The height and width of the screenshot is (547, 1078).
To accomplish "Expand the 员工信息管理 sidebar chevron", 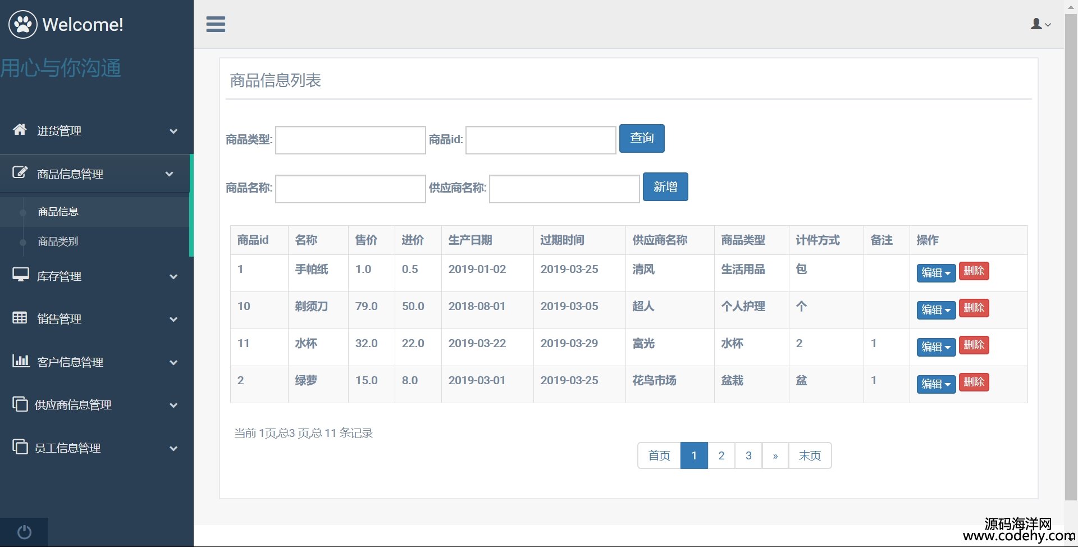I will tap(173, 448).
